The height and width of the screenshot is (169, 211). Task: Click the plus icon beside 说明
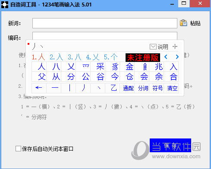175,46
